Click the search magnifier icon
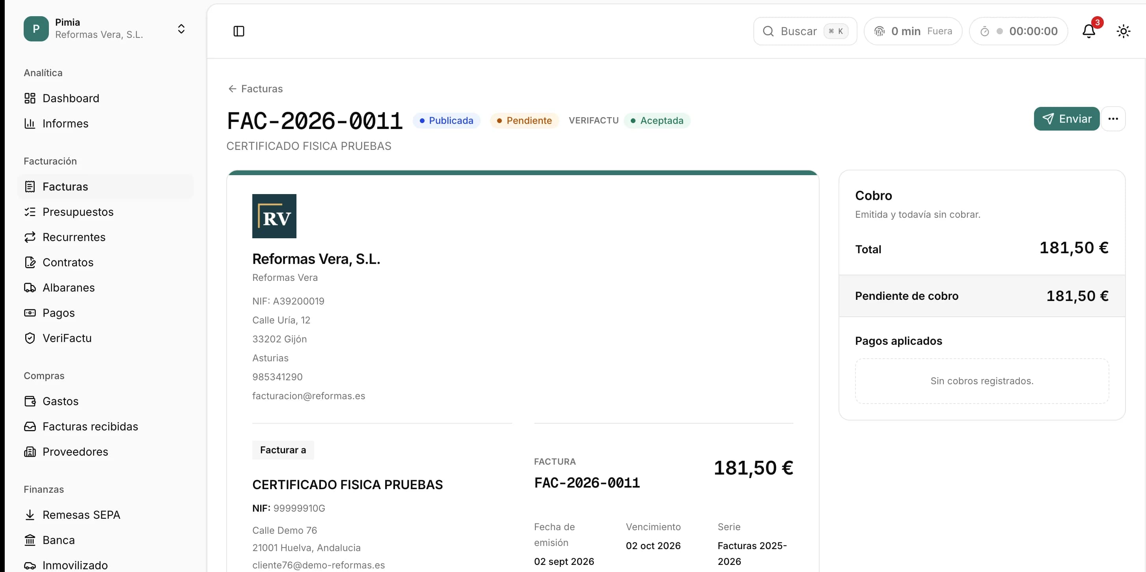 (768, 31)
